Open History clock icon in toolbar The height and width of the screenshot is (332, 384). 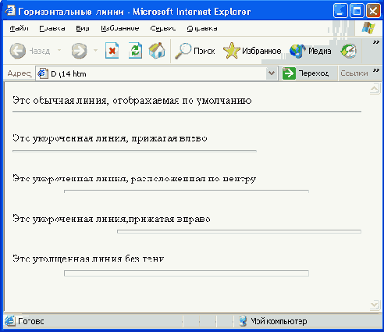(x=348, y=51)
